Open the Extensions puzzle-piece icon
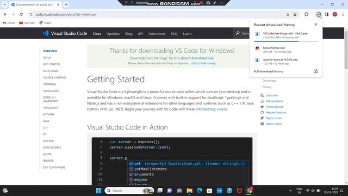 click(x=306, y=14)
